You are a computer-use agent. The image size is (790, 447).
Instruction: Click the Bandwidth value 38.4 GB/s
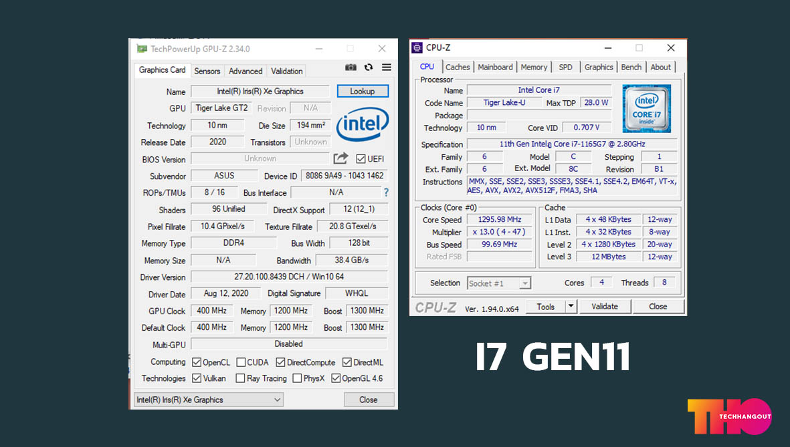(x=352, y=260)
